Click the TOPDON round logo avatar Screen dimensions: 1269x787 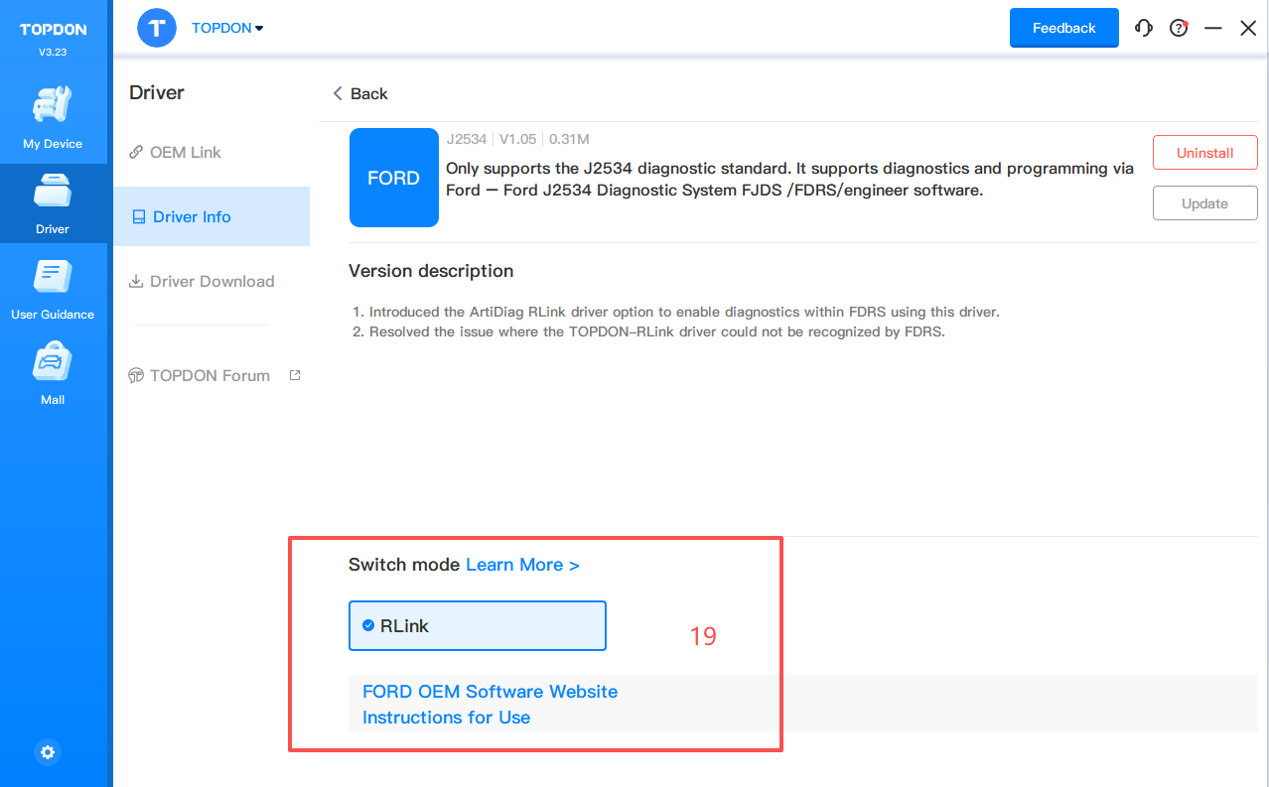(x=157, y=28)
